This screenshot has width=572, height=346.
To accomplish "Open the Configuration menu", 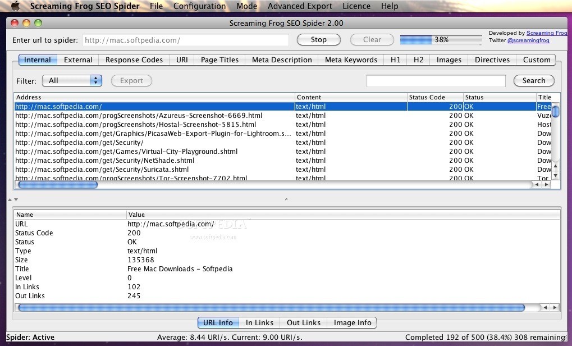I will click(199, 6).
